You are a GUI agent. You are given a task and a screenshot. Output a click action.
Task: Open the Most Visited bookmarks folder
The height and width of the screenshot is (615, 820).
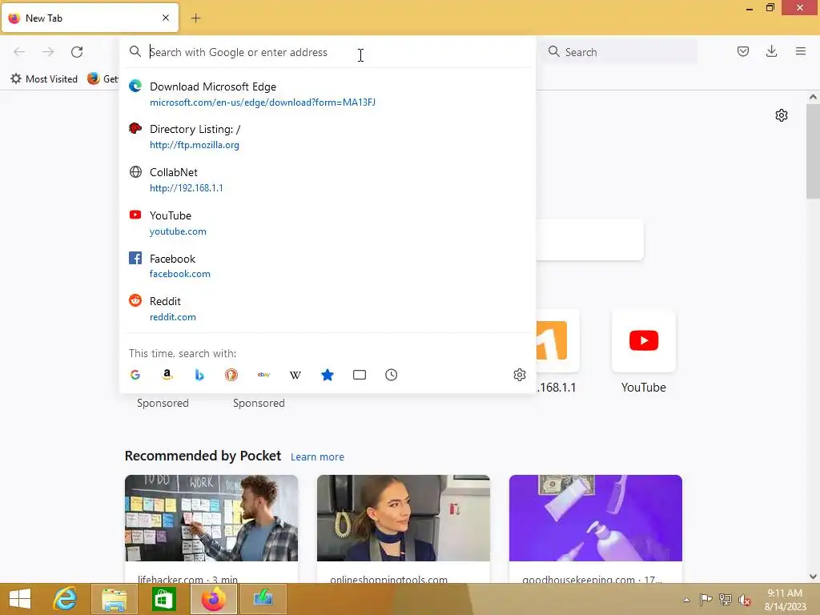(x=44, y=79)
